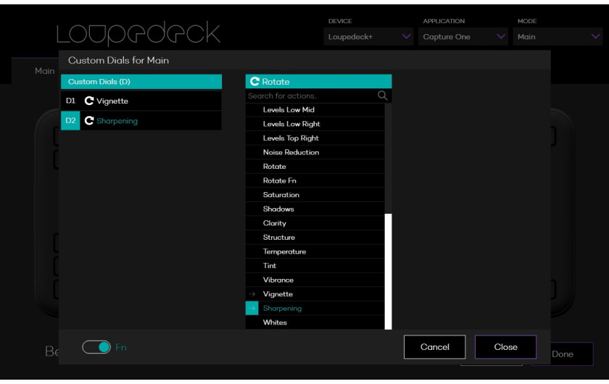Open the Mode dropdown showing Main
Viewport: 609px width, 384px height.
click(558, 36)
